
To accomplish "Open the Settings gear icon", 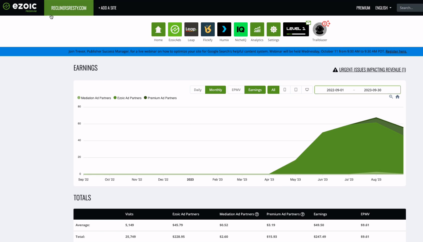I will point(273,29).
